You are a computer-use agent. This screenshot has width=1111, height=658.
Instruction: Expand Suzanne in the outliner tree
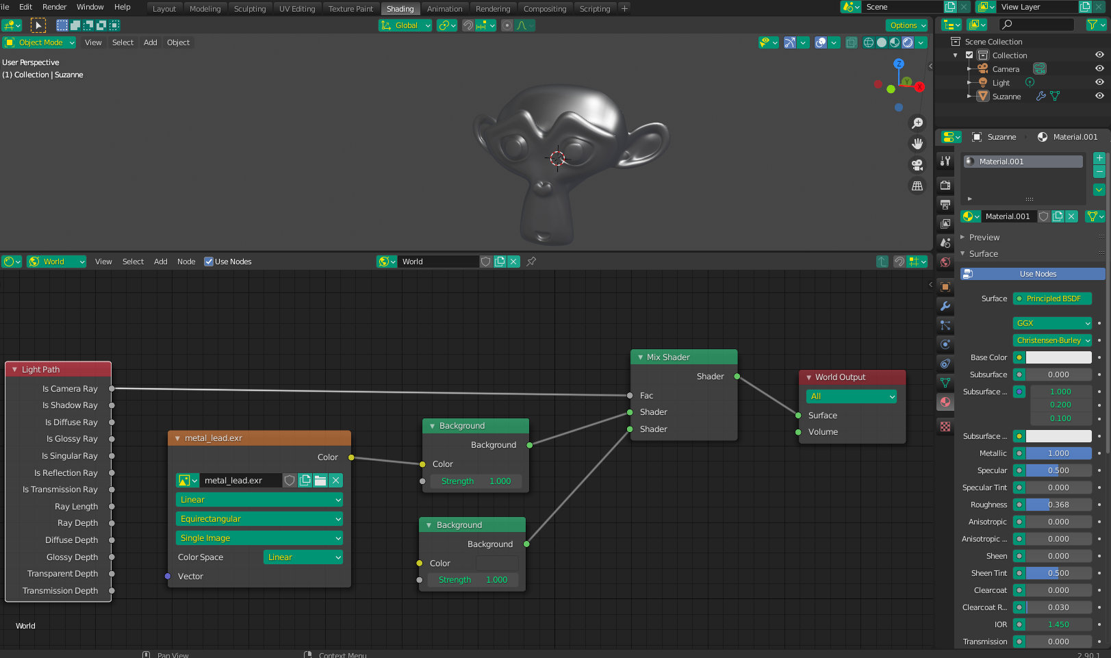(x=969, y=97)
